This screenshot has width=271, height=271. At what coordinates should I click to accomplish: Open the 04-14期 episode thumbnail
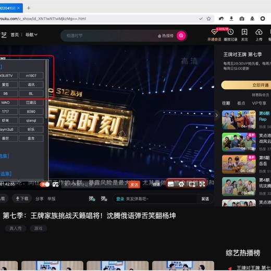pos(239,142)
